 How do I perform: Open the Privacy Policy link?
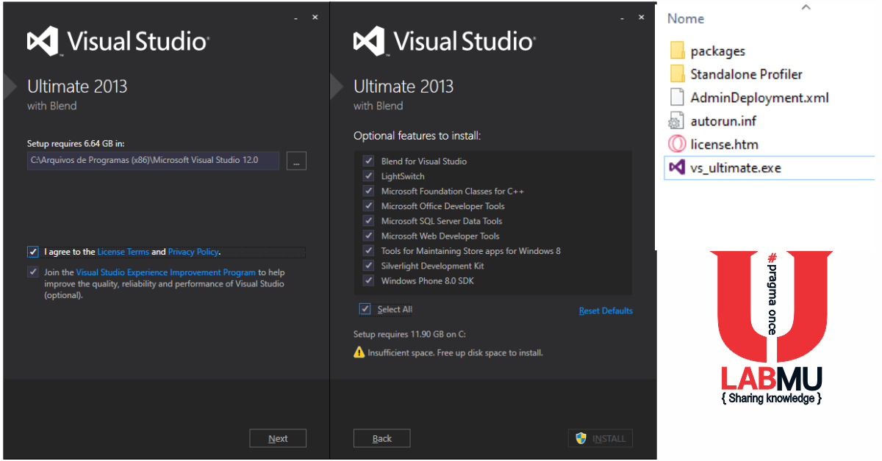pos(193,251)
